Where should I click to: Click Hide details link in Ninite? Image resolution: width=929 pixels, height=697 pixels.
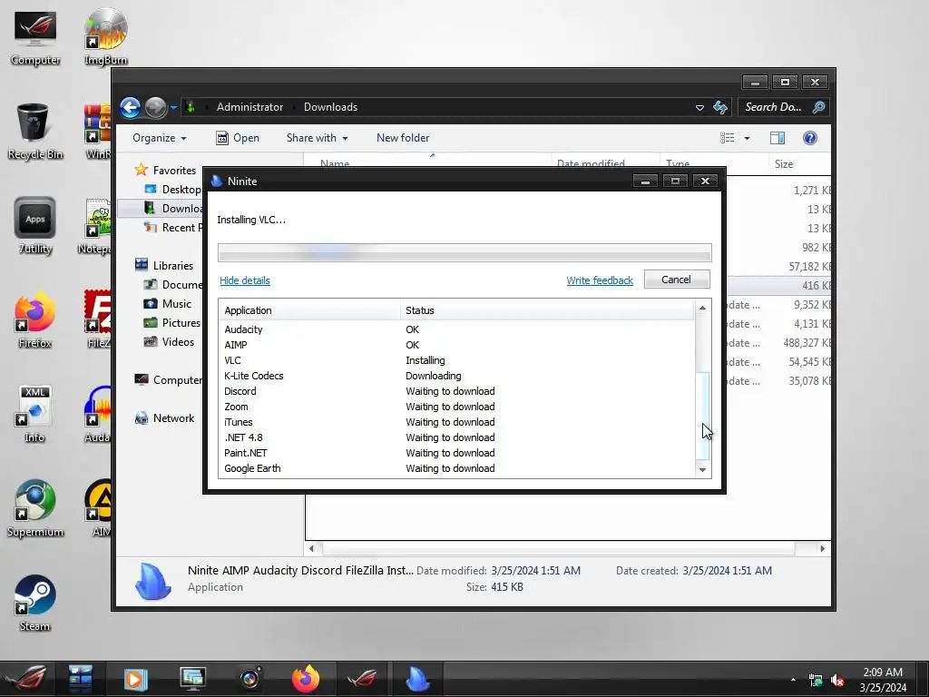tap(245, 280)
